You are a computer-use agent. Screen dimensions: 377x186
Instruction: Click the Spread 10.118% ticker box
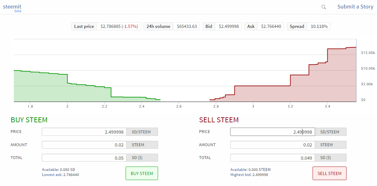click(308, 26)
